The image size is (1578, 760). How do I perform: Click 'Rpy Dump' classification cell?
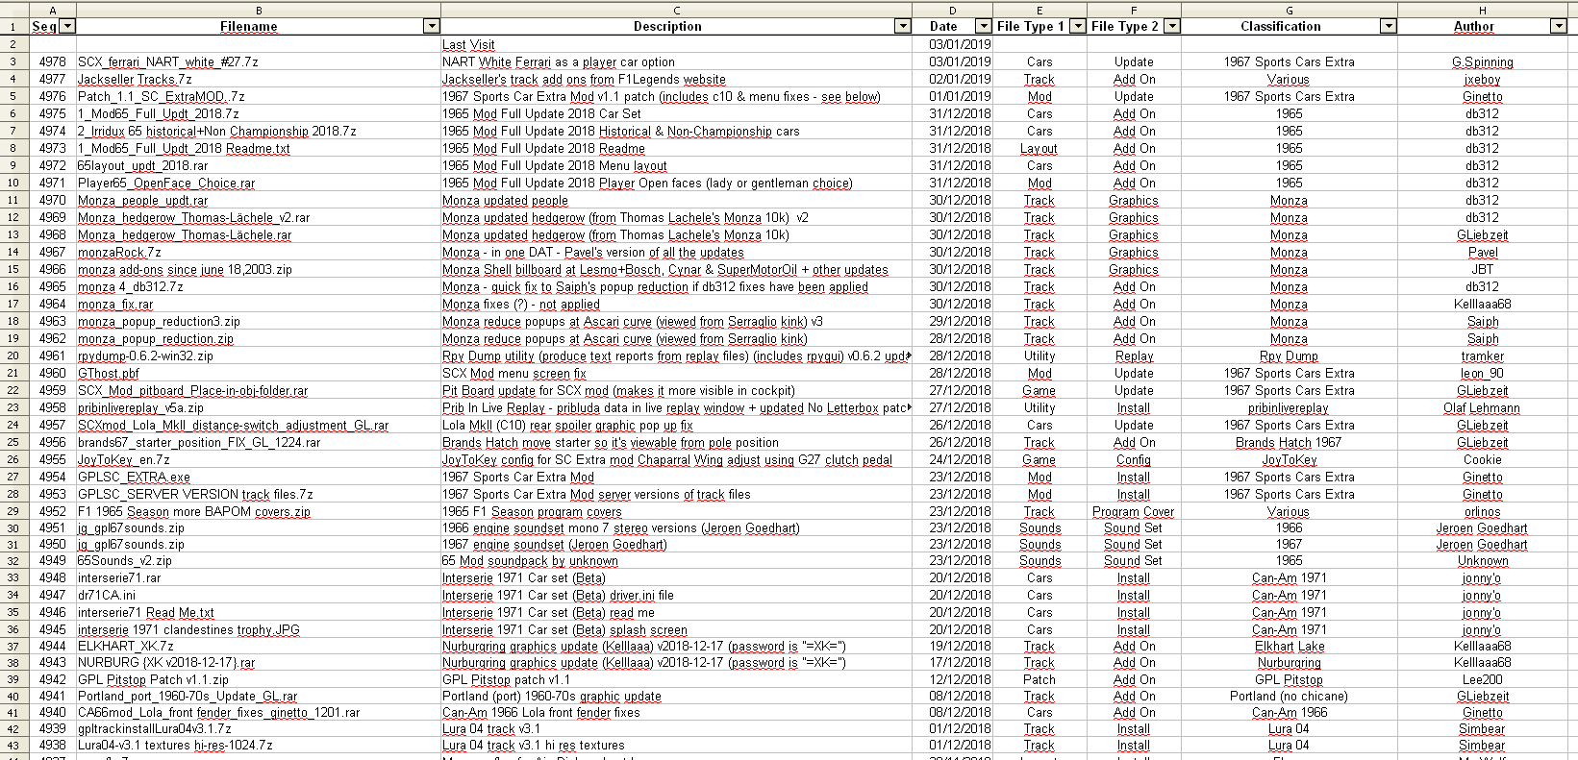pos(1289,355)
